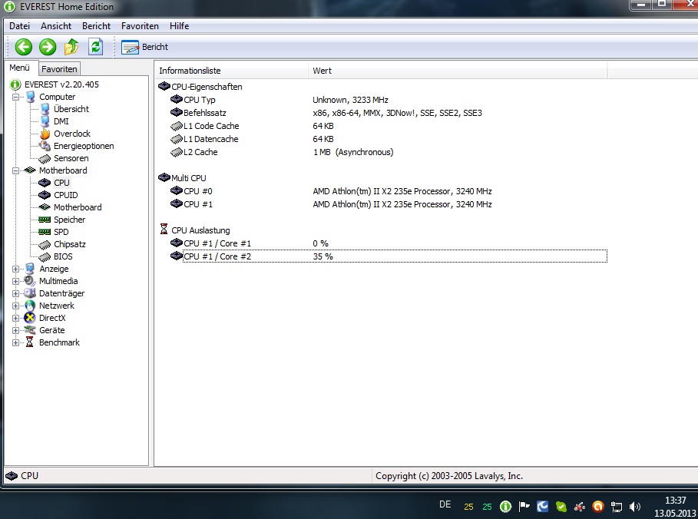Viewport: 698px width, 519px height.
Task: Open the Motherboard sub-item board icon
Action: (45, 207)
